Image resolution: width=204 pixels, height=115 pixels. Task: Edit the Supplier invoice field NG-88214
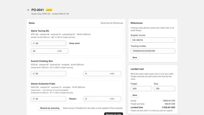click(153, 40)
